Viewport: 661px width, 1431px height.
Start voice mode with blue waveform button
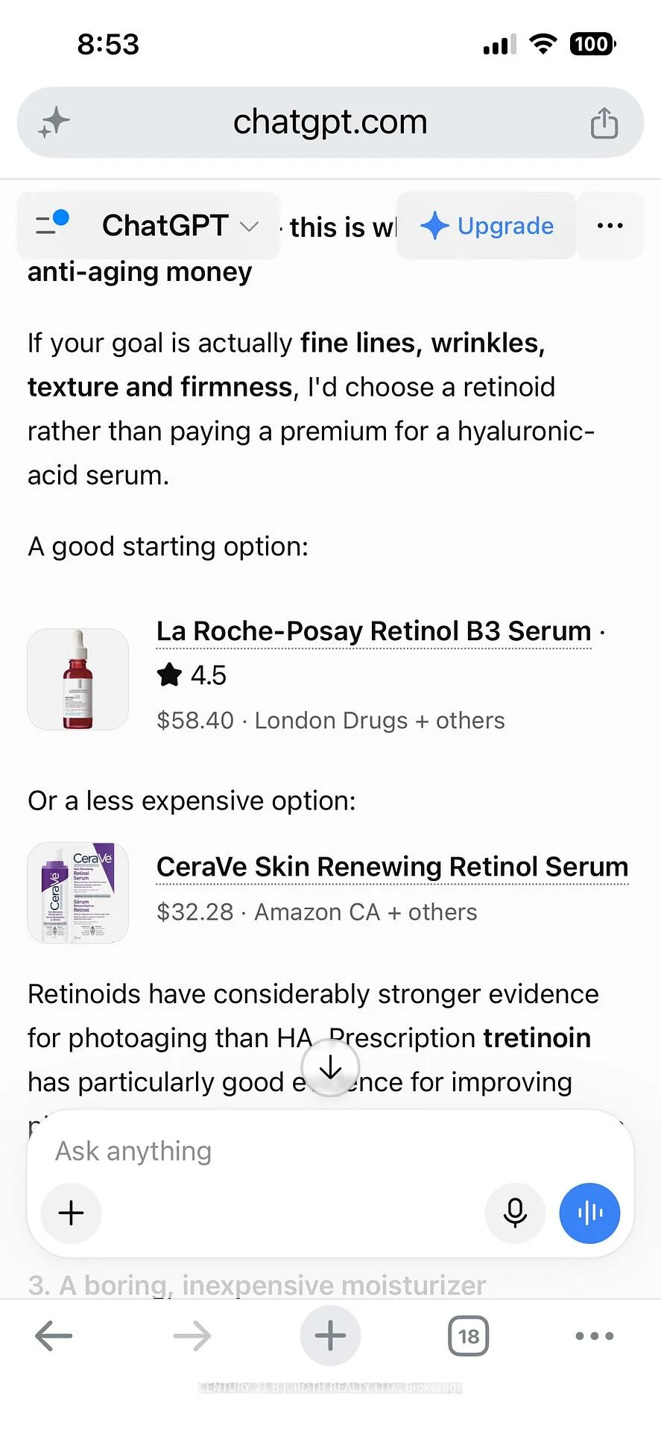coord(589,1213)
